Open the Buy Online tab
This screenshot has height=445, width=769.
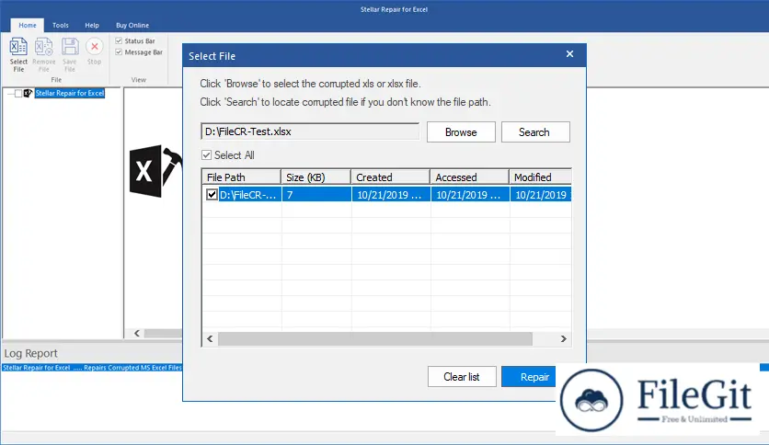(132, 25)
